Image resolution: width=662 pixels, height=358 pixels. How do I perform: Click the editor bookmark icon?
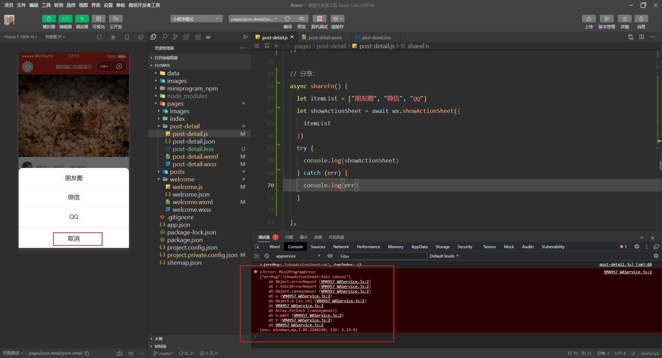267,46
